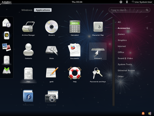Click the orange notification tray icon
The height and width of the screenshot is (116, 154).
coord(143,113)
